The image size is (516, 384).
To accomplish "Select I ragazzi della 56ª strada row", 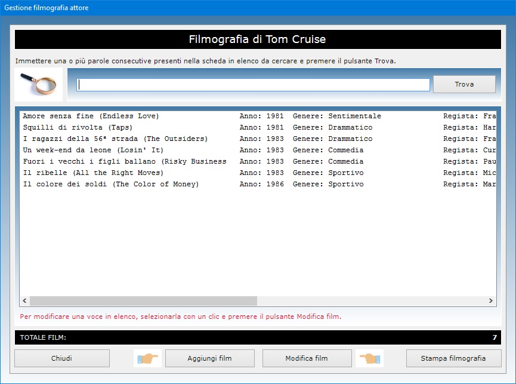I will (x=258, y=139).
